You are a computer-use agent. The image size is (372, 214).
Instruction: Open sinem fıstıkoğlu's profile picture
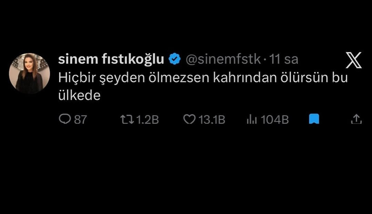[29, 74]
